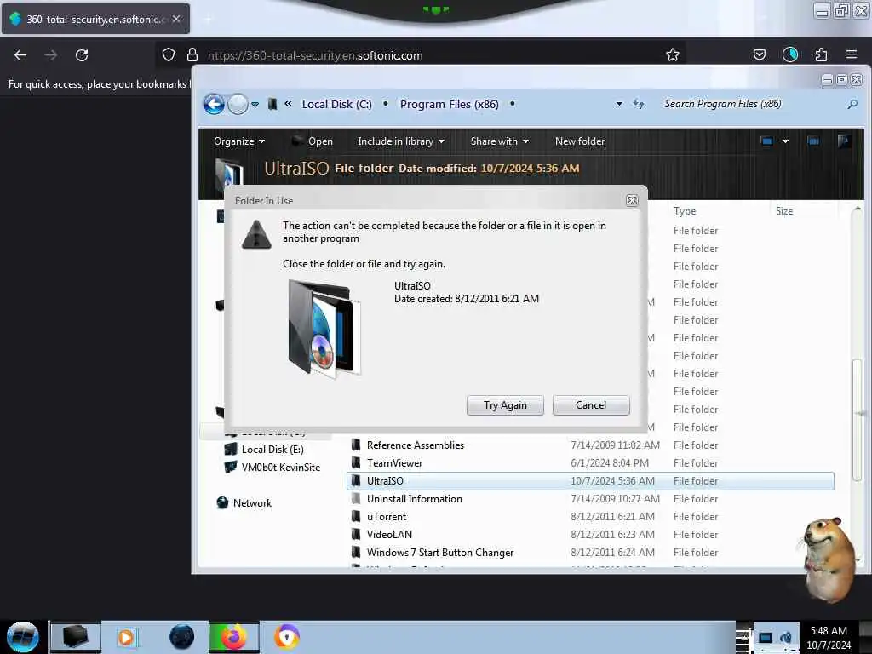
Task: Open Explorer help icon
Action: [x=844, y=141]
